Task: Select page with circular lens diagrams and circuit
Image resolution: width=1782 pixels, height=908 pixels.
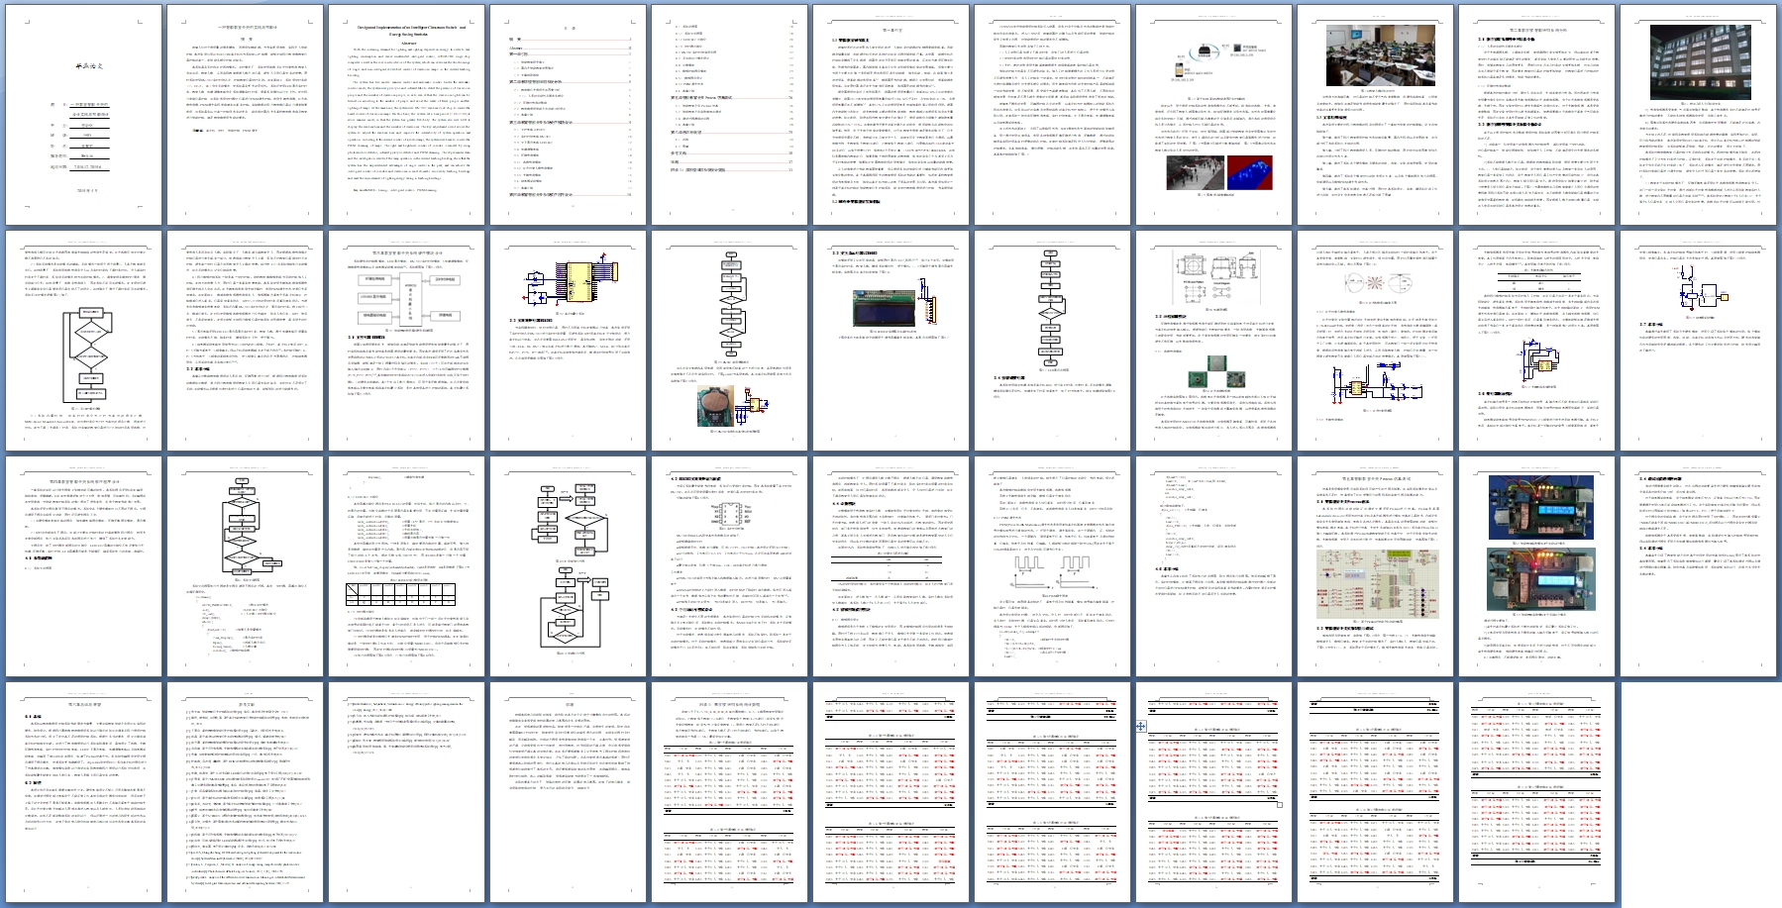Action: click(x=1375, y=340)
